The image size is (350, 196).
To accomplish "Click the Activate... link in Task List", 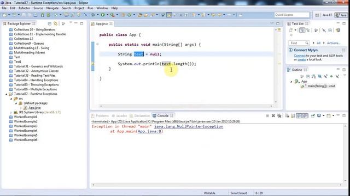I will [x=334, y=43].
